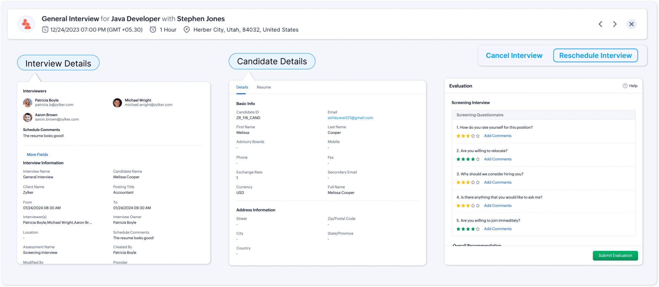659x287 pixels.
Task: Click the Help question mark icon
Action: point(625,86)
